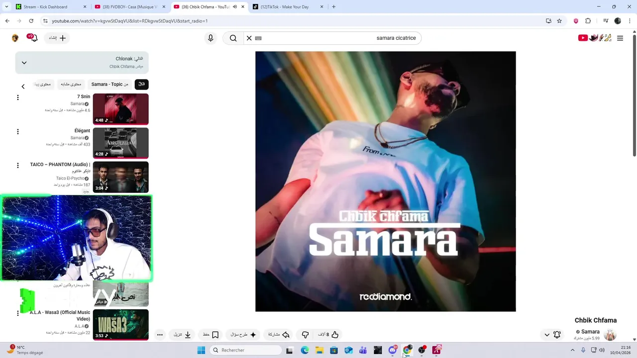Screen dimensions: 637x358
Task: Open Microsoft Edge from the taskbar
Action: click(305, 350)
